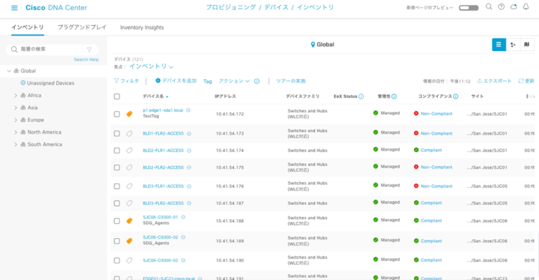Open the アクション actions dropdown

(234, 81)
